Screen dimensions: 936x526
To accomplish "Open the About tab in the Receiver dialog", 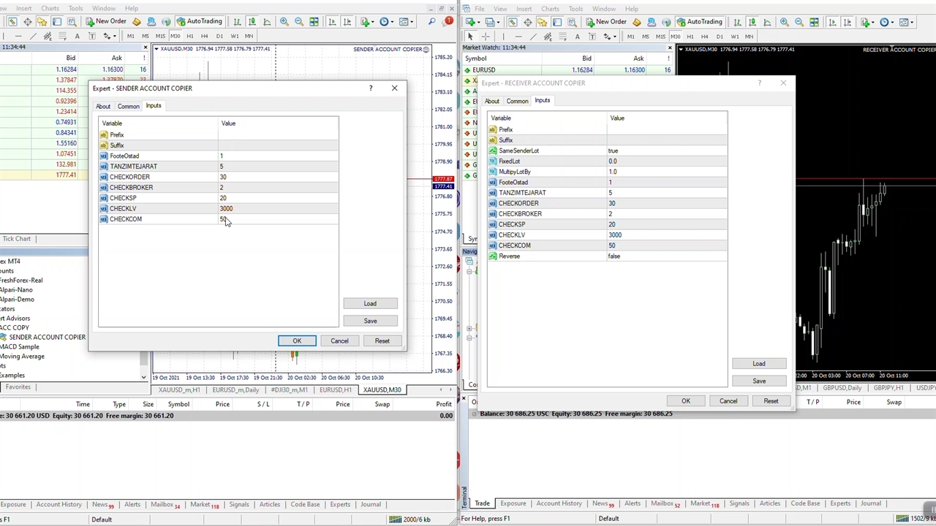I will (x=491, y=101).
